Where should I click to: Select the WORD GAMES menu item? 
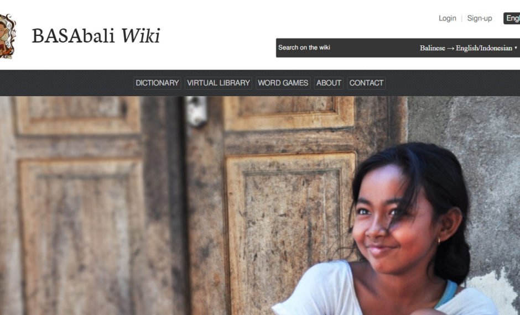click(283, 83)
